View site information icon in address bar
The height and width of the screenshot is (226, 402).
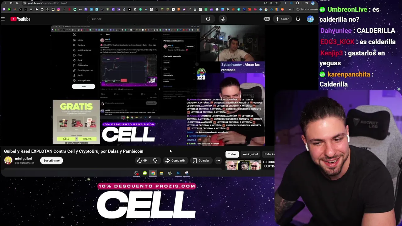[x=24, y=3]
